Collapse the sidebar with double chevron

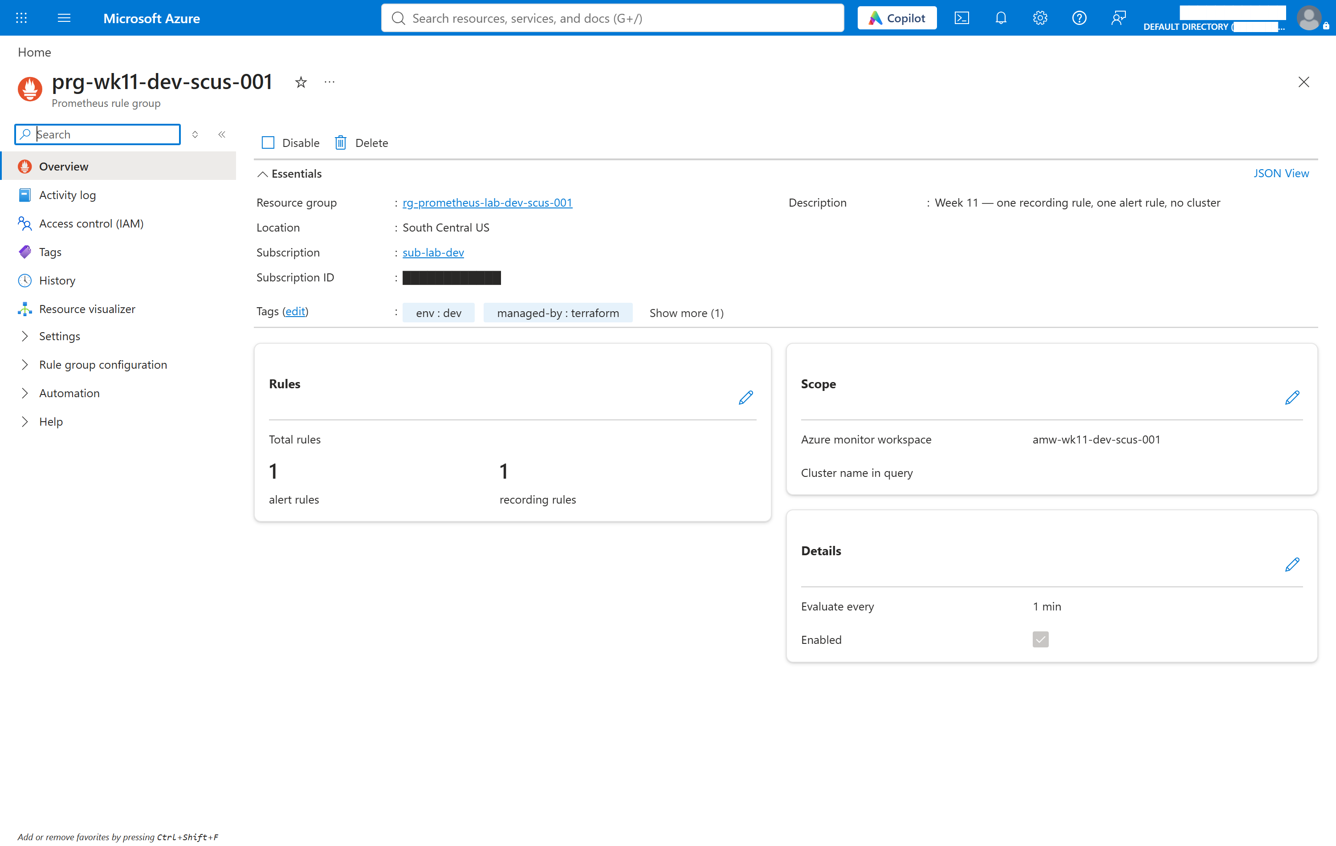point(221,134)
